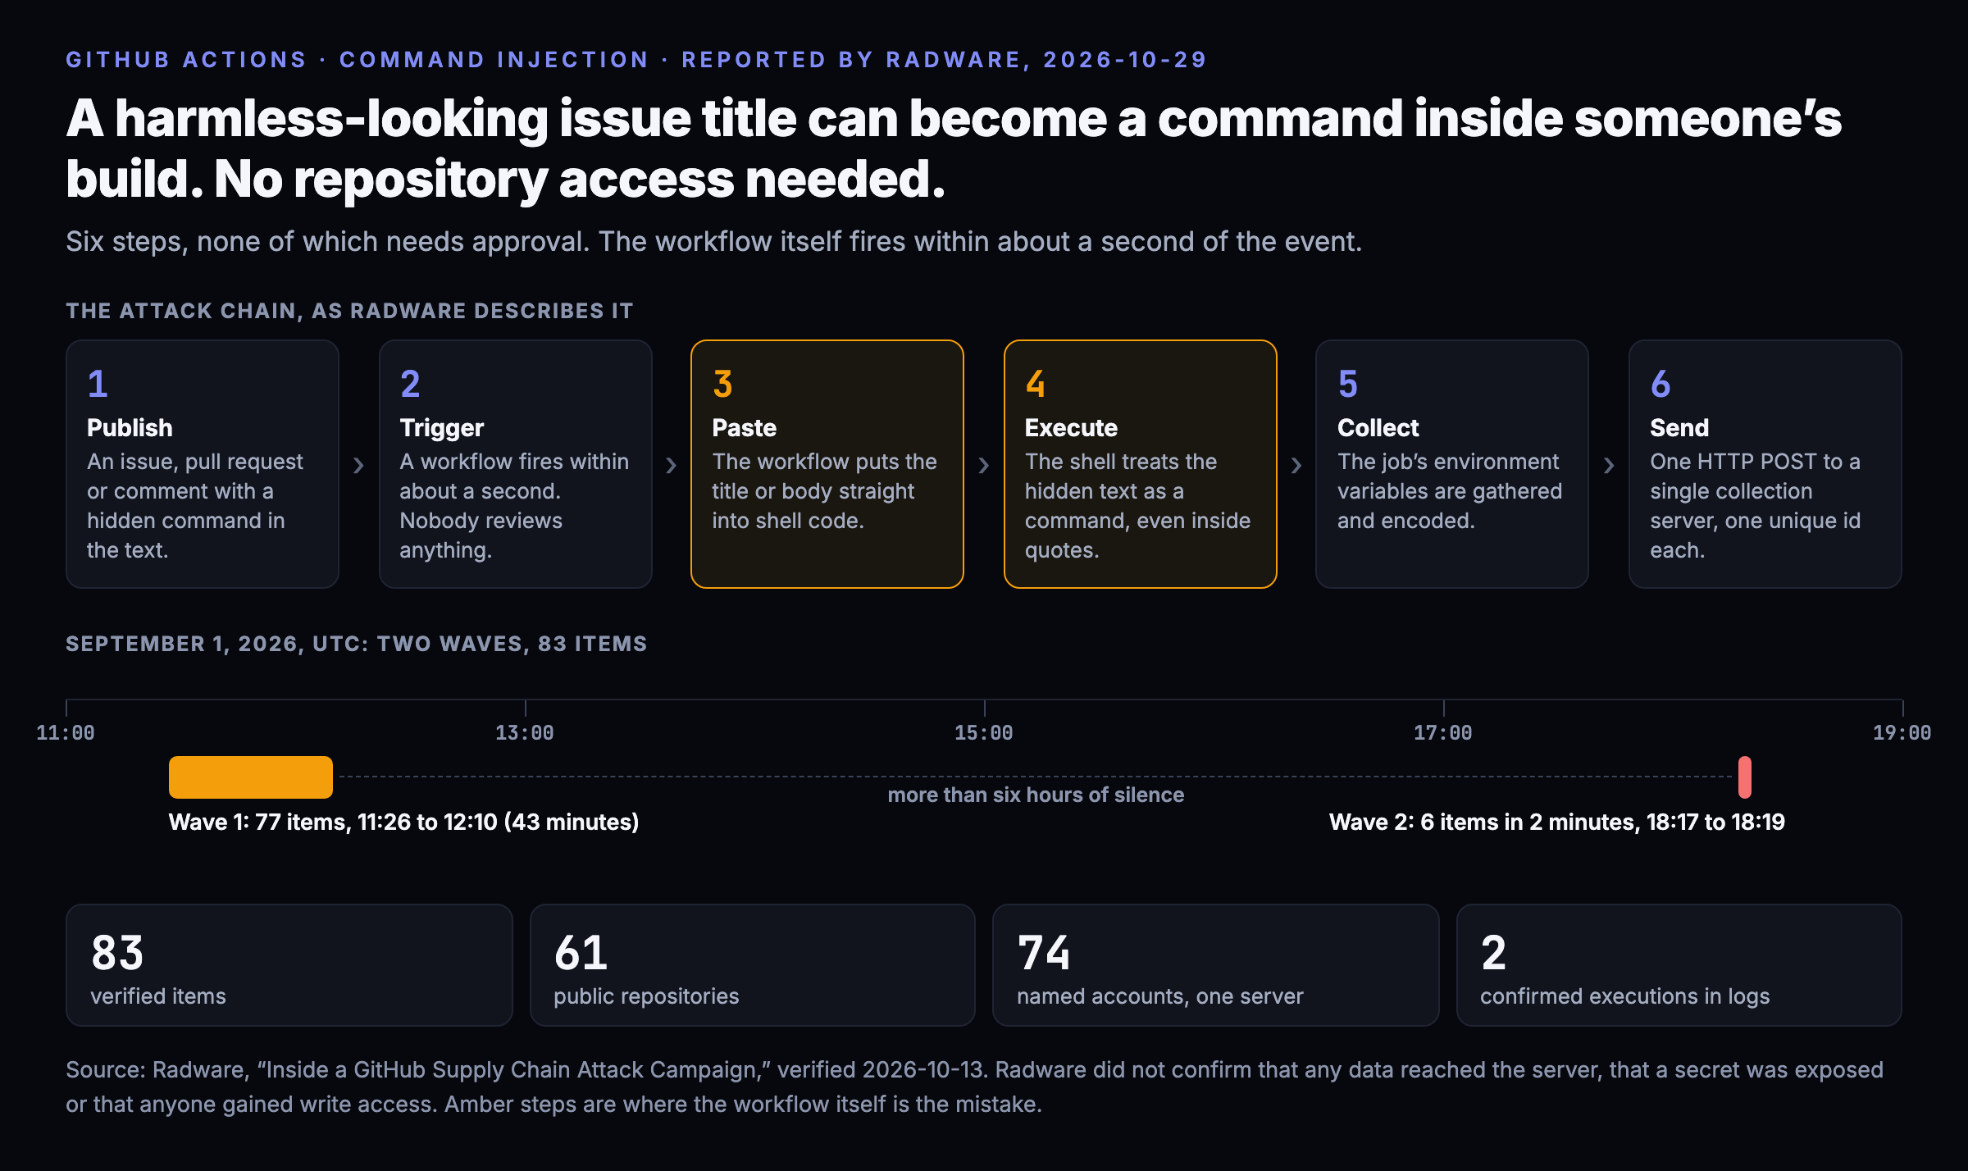The width and height of the screenshot is (1968, 1171).
Task: Click the chevron between Execute and Collect
Action: [1296, 466]
